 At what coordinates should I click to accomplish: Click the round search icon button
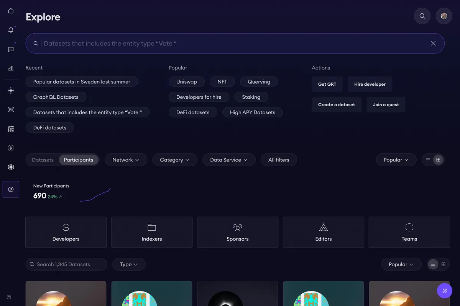pyautogui.click(x=422, y=16)
